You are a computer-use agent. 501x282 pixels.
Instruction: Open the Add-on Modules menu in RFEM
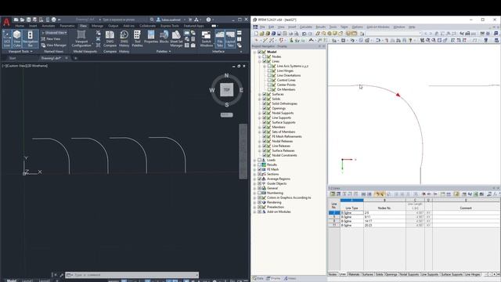tap(377, 27)
